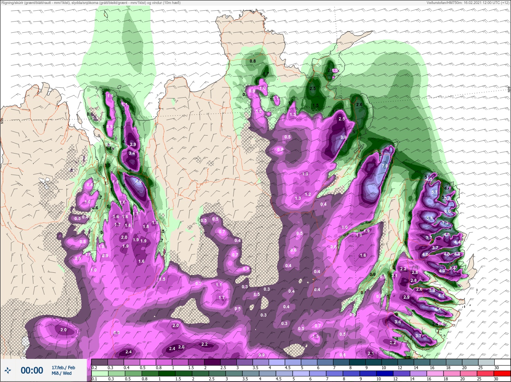Click the 5.7 precipitation value on the map
This screenshot has height=382, width=511.
coord(435,192)
